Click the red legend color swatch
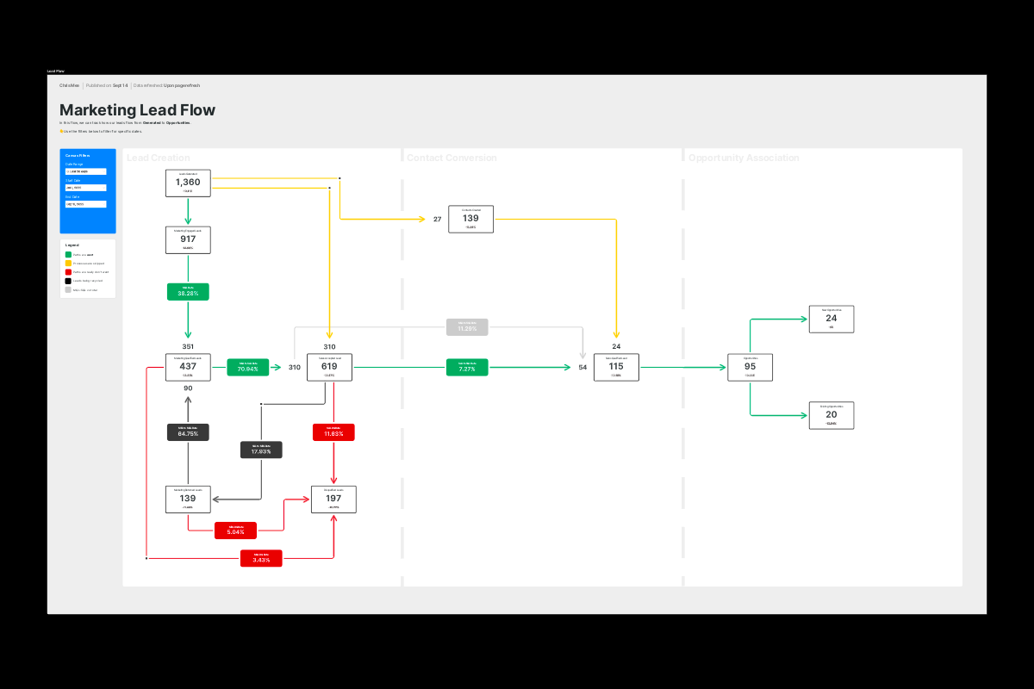1034x689 pixels. pyautogui.click(x=68, y=272)
